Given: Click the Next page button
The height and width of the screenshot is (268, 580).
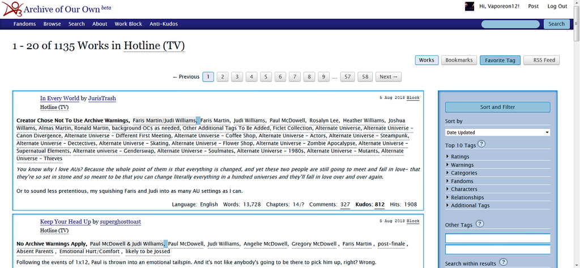Looking at the screenshot, I should [x=389, y=77].
